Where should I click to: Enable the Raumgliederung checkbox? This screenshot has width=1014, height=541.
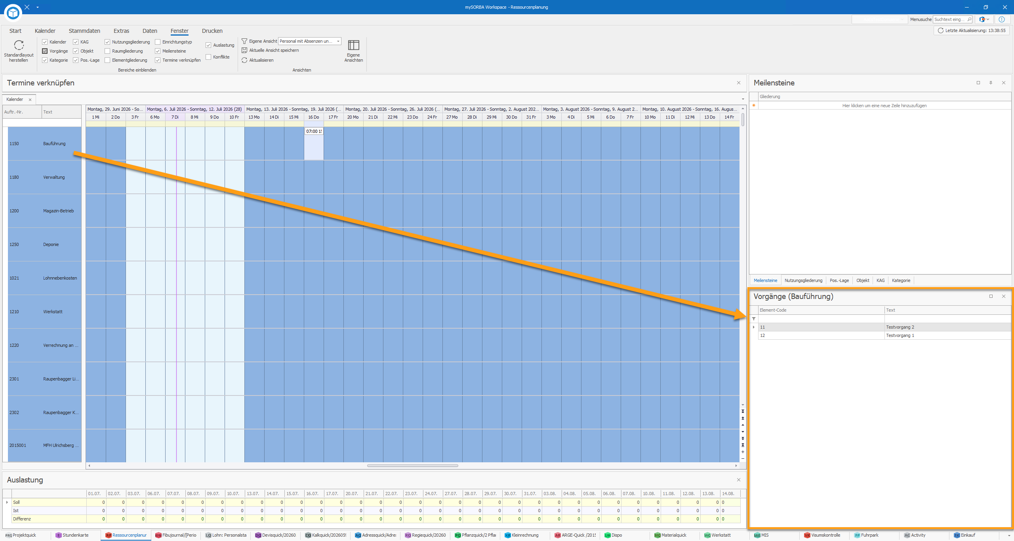point(107,51)
